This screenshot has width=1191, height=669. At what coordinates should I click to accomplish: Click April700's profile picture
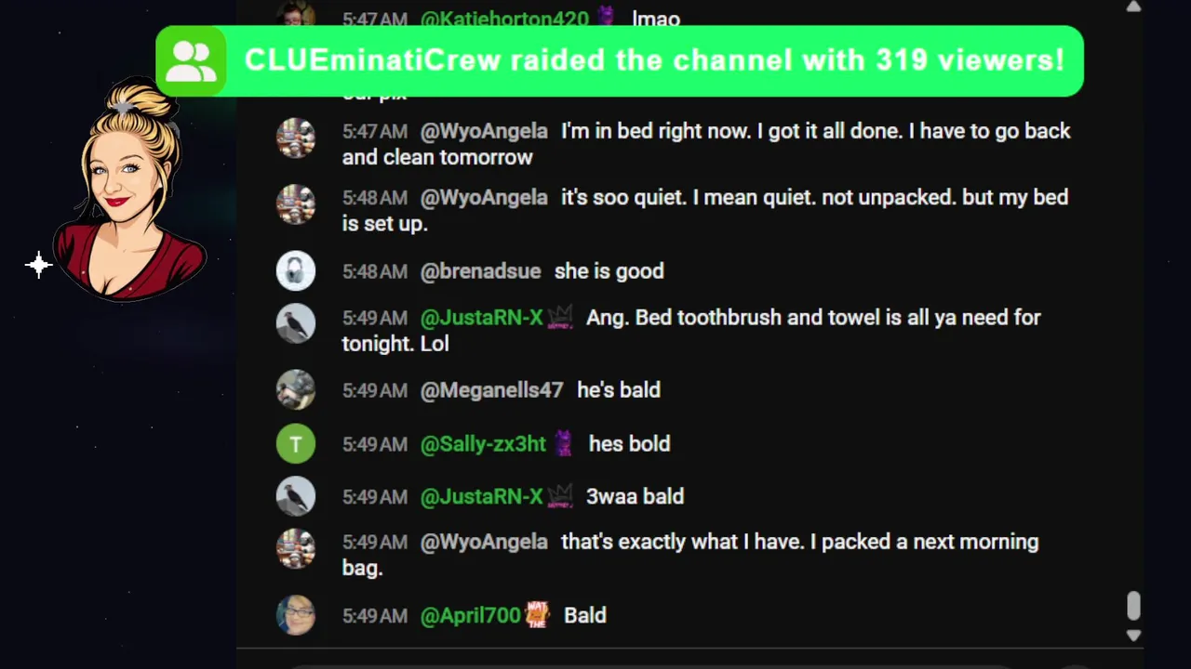click(x=296, y=615)
